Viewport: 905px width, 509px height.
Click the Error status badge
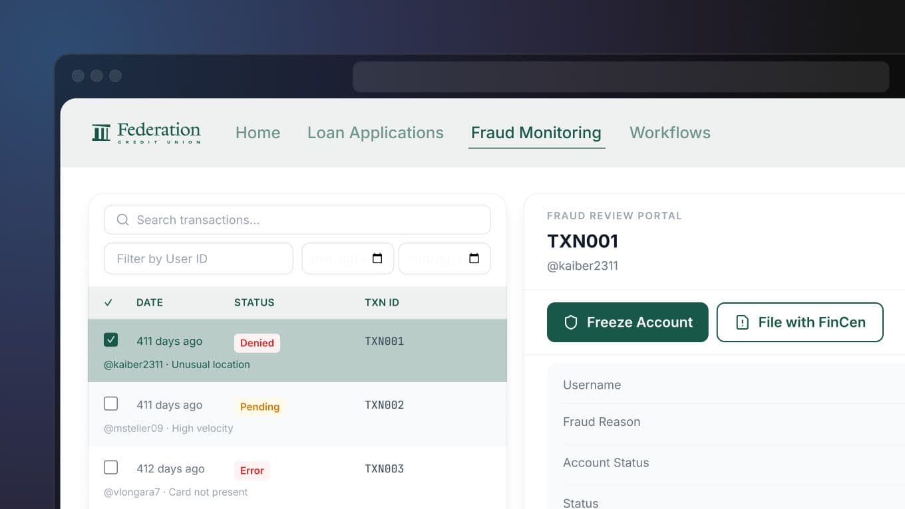(x=252, y=470)
